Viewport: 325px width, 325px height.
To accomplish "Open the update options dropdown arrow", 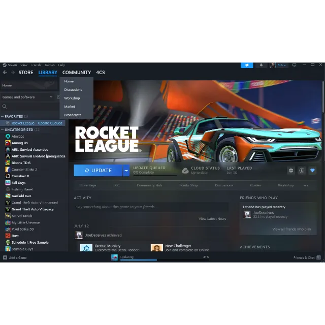I will tap(126, 171).
